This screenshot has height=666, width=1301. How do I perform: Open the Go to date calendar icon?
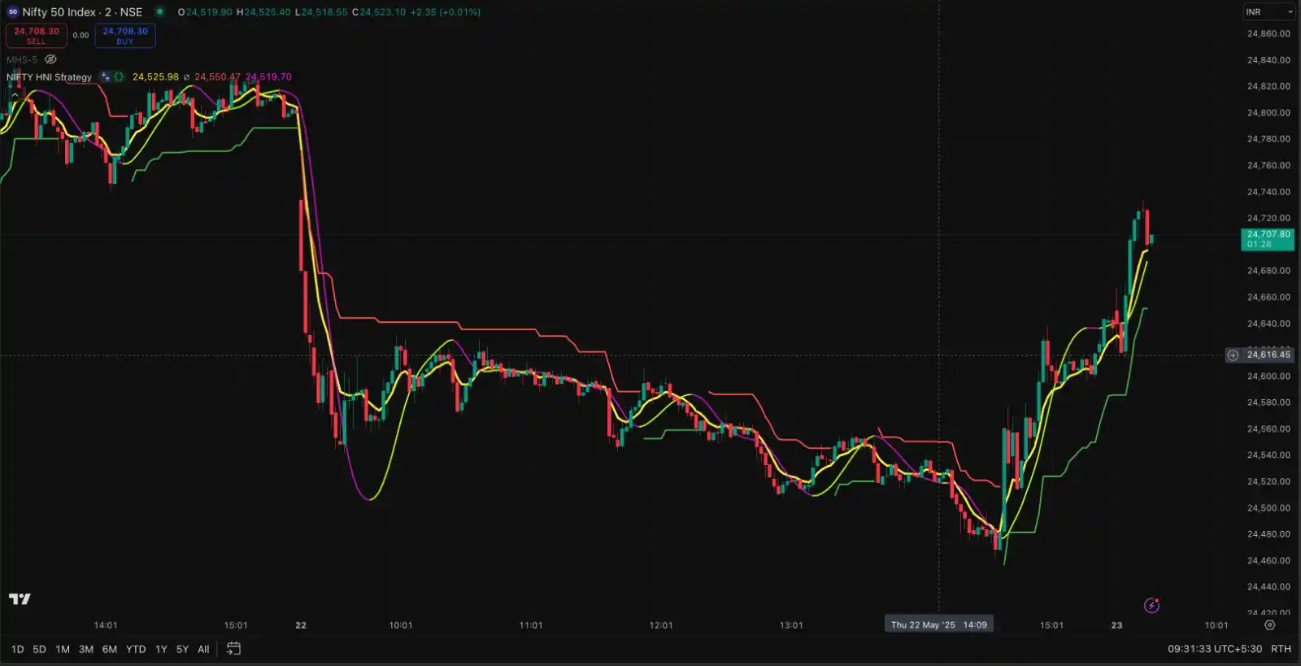point(233,649)
